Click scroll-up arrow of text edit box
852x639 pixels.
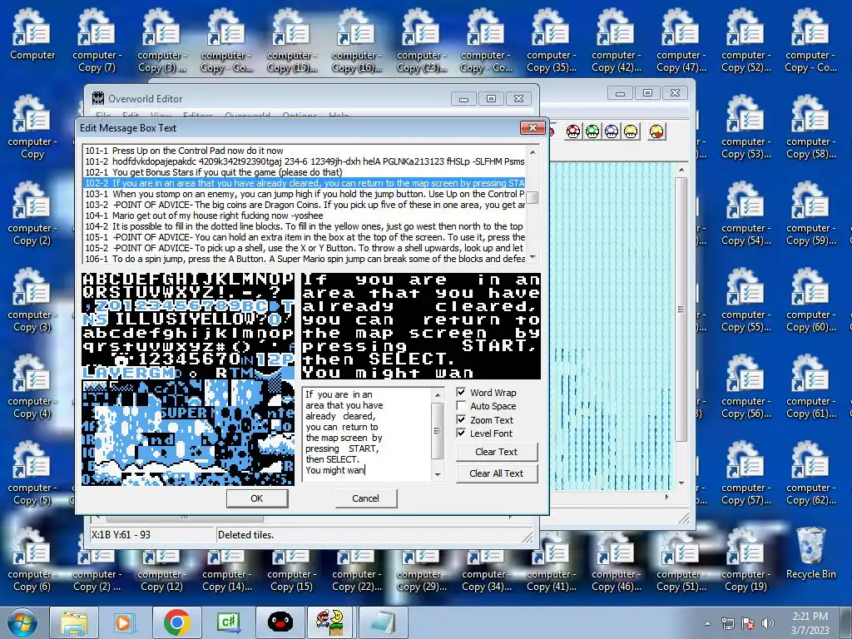tap(438, 394)
